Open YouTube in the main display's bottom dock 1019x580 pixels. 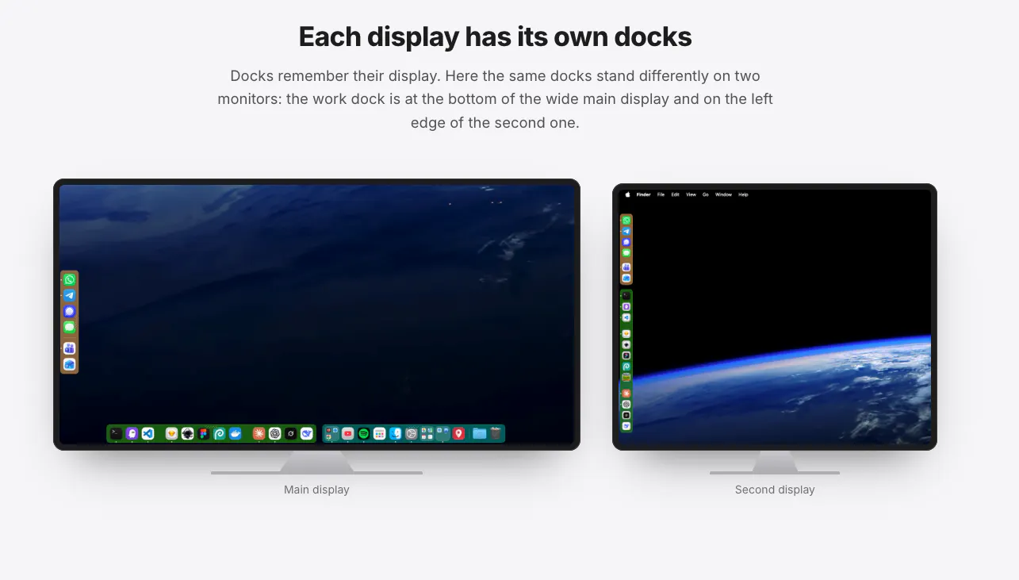[347, 433]
